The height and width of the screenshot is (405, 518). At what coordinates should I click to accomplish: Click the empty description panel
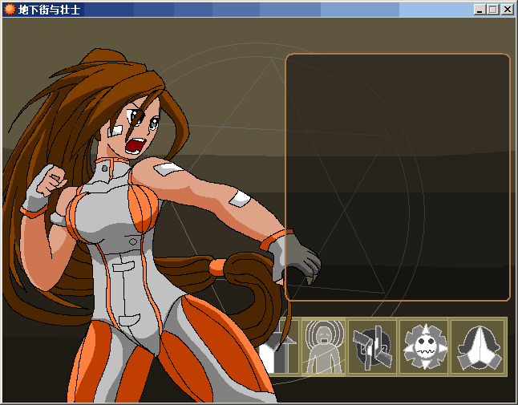[398, 177]
